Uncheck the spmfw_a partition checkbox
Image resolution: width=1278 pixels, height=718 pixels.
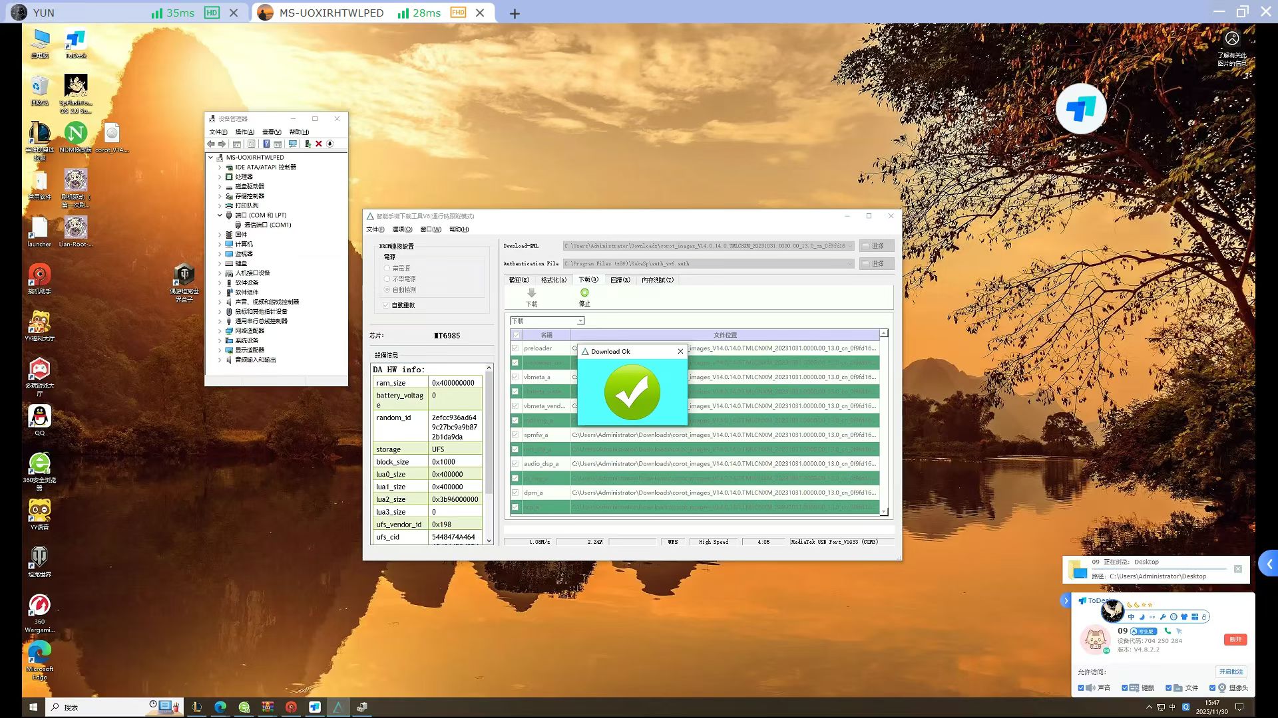pyautogui.click(x=515, y=435)
